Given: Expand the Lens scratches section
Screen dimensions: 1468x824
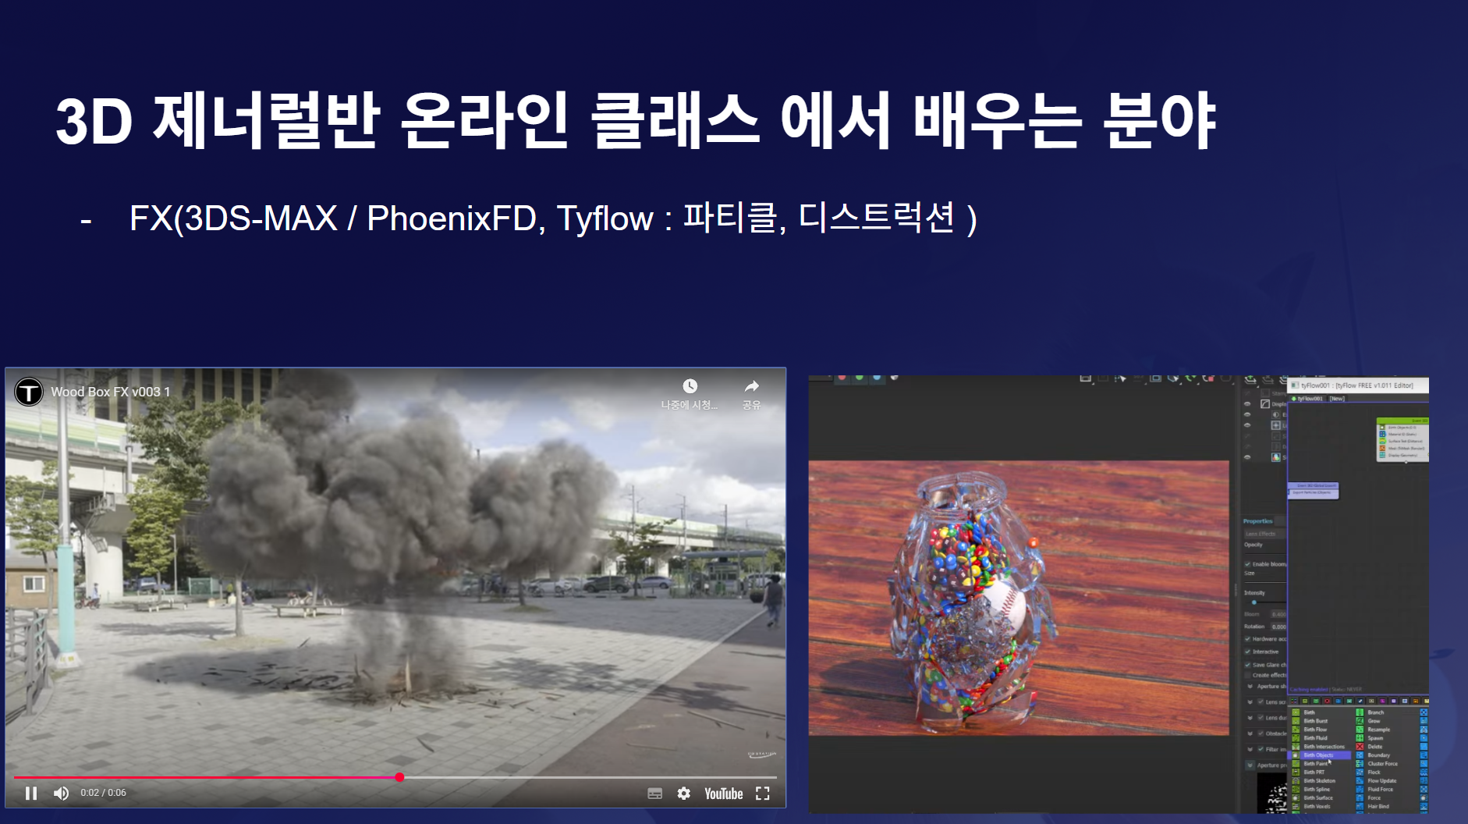Looking at the screenshot, I should pos(1250,702).
